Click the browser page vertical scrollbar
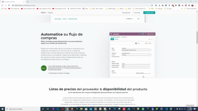Viewport: 198px width, 111px height. pyautogui.click(x=197, y=38)
